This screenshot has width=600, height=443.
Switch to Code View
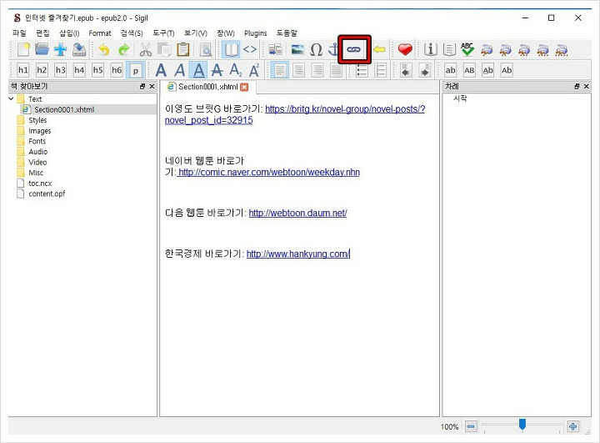pos(250,49)
